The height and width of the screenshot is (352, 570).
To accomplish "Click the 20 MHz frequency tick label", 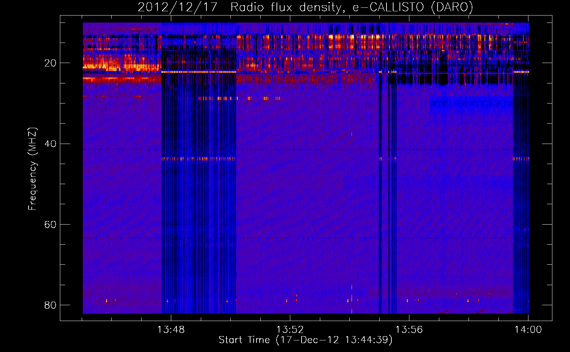I will click(50, 63).
